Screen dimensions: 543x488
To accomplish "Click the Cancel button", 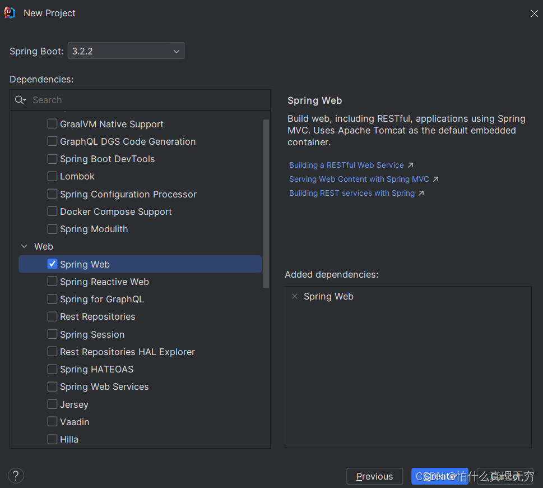I will click(x=505, y=476).
